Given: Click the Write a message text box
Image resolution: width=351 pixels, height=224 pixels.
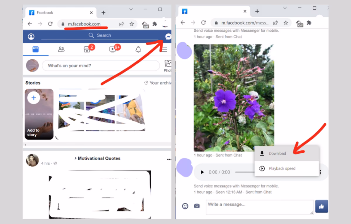Looking at the screenshot, I should (259, 207).
